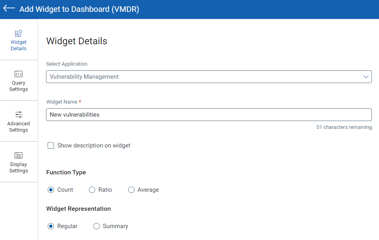The width and height of the screenshot is (379, 240).
Task: Click the dropdown chevron next to Vulnerability Management
Action: [x=366, y=76]
